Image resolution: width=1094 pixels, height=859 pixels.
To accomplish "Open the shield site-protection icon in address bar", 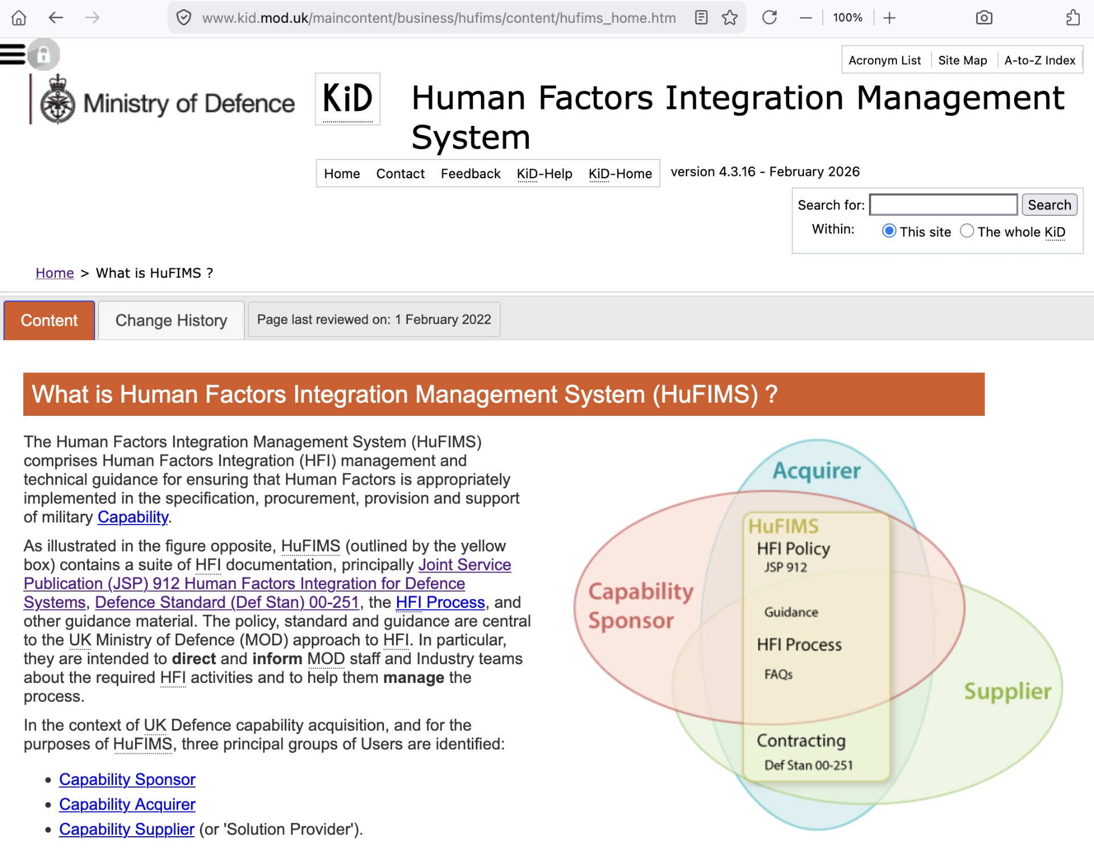I will click(183, 18).
